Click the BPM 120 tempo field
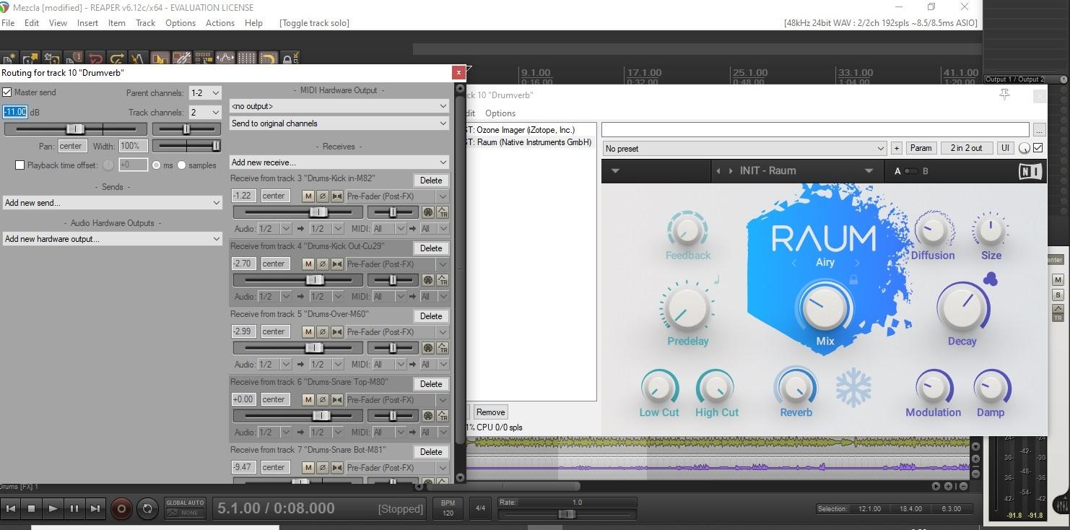1070x530 pixels. point(448,508)
